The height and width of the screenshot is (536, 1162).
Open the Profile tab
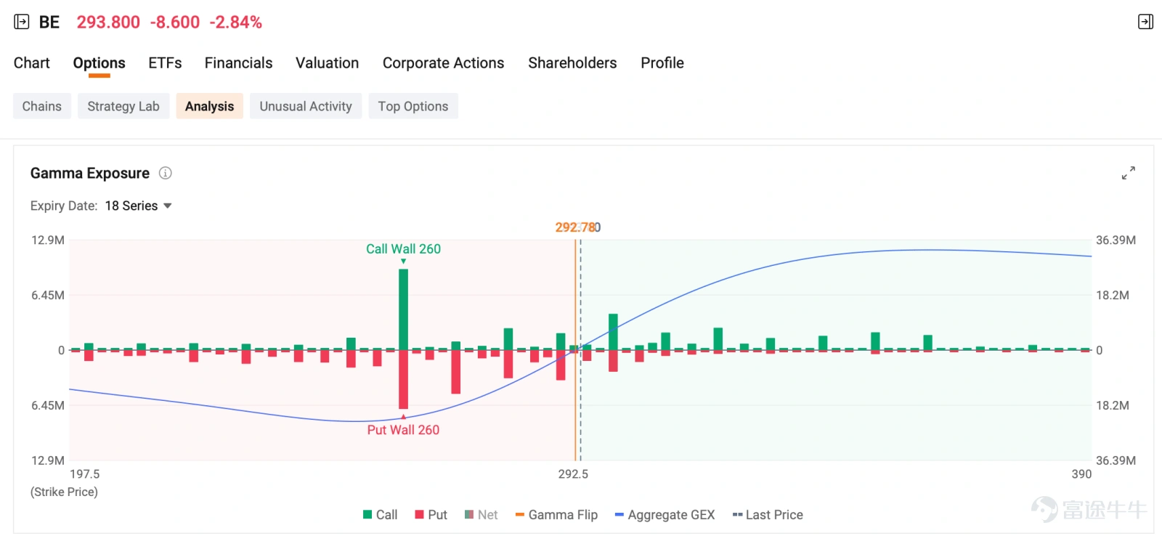coord(662,63)
